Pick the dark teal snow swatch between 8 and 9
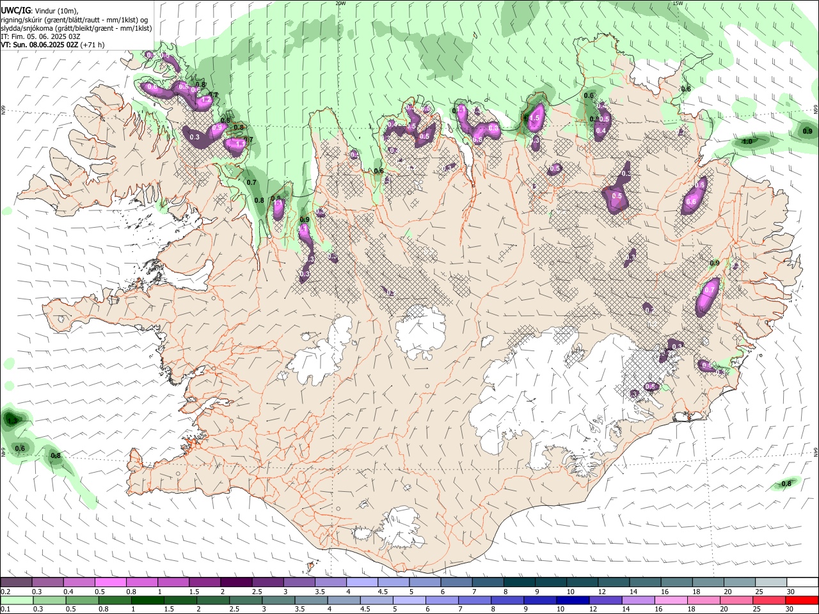Screen dimensions: 819x614 (x=520, y=583)
